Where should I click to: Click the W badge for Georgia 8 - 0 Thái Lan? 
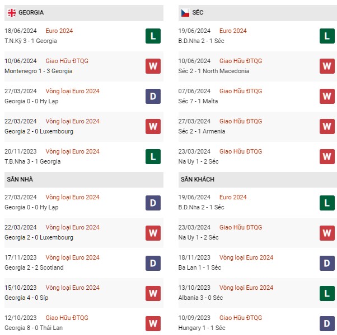coord(153,323)
